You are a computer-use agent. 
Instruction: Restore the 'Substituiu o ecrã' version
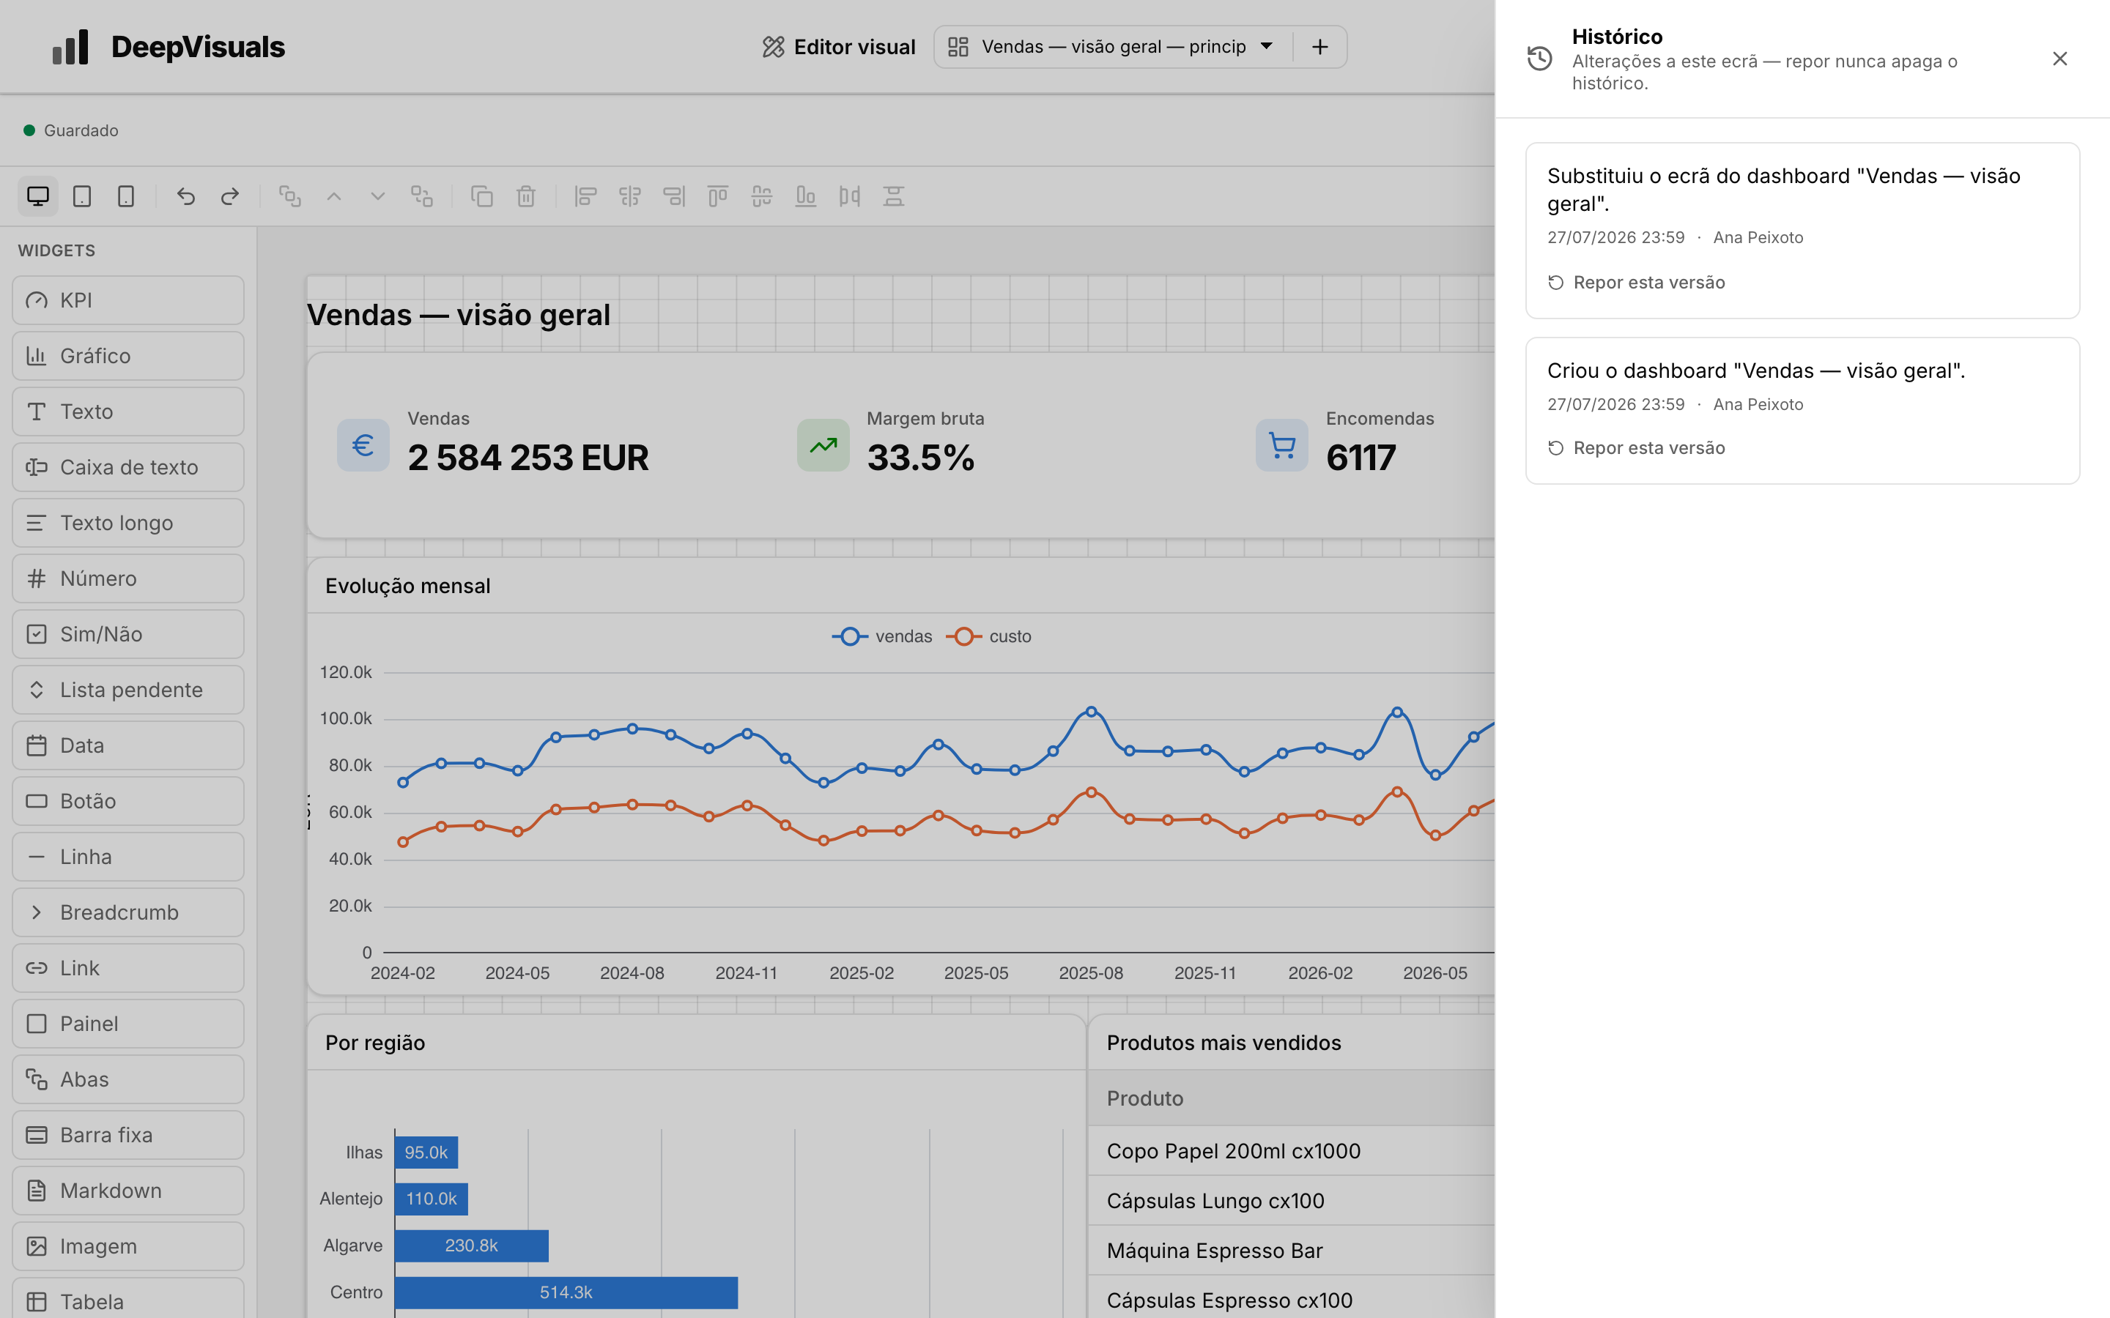click(x=1637, y=283)
